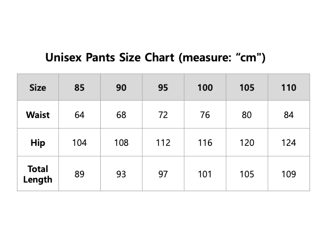335x245 pixels.
Task: Select total length value 109 cell
Action: 289,174
